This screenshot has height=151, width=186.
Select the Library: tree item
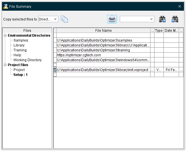coord(19,45)
